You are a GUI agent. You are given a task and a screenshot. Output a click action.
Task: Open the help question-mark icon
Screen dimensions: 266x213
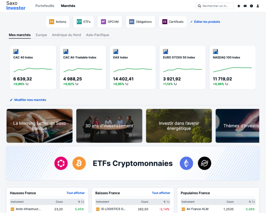[x=251, y=6]
